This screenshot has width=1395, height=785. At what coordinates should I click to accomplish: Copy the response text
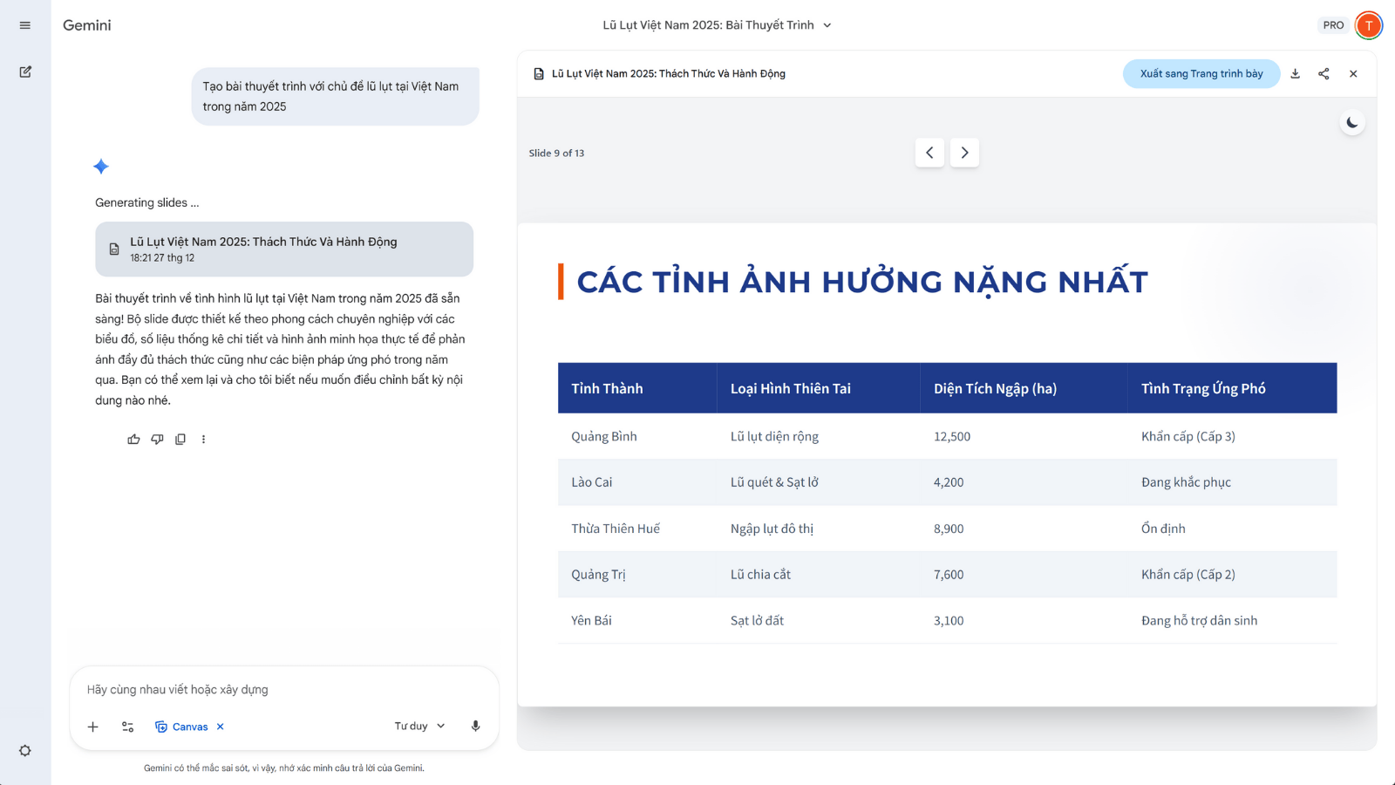coord(180,440)
